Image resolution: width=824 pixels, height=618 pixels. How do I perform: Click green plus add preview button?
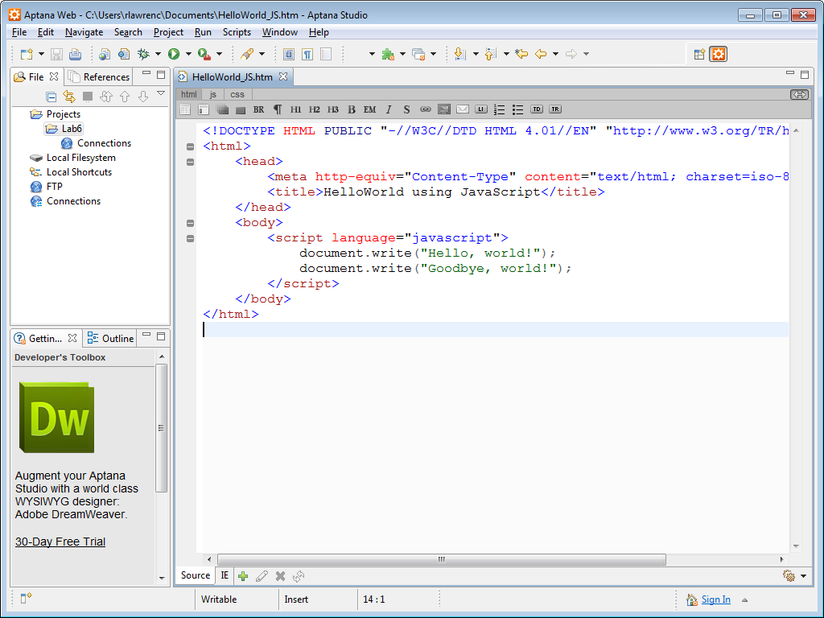pyautogui.click(x=243, y=576)
